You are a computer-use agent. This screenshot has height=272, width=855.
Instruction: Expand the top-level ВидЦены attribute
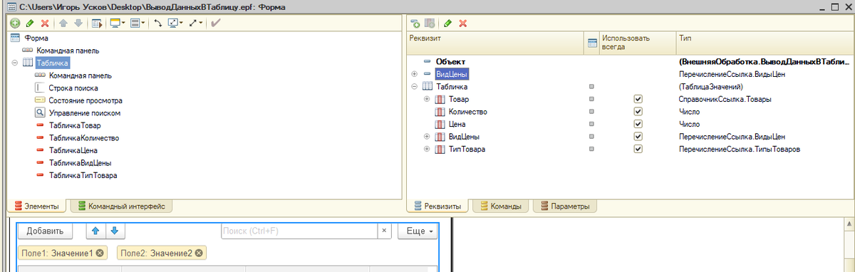tap(415, 74)
